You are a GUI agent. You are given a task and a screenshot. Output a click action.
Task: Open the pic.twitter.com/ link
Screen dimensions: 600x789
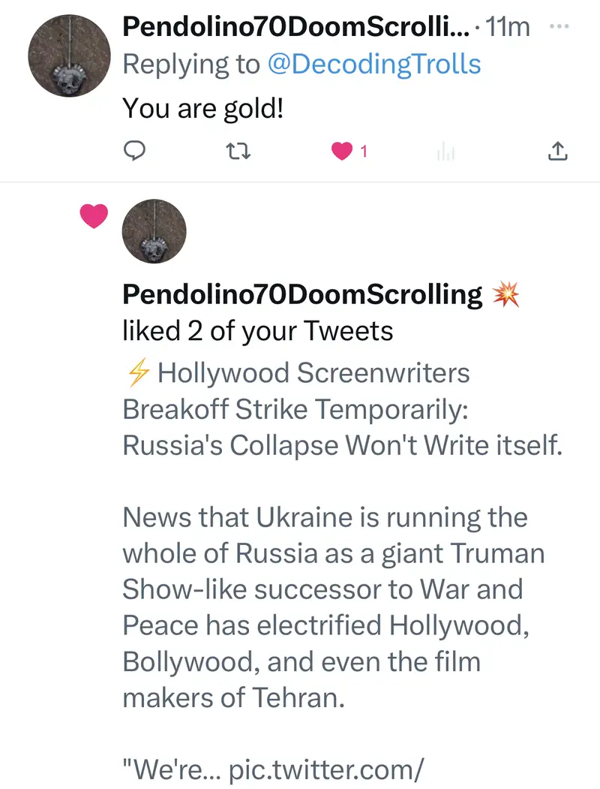point(326,769)
